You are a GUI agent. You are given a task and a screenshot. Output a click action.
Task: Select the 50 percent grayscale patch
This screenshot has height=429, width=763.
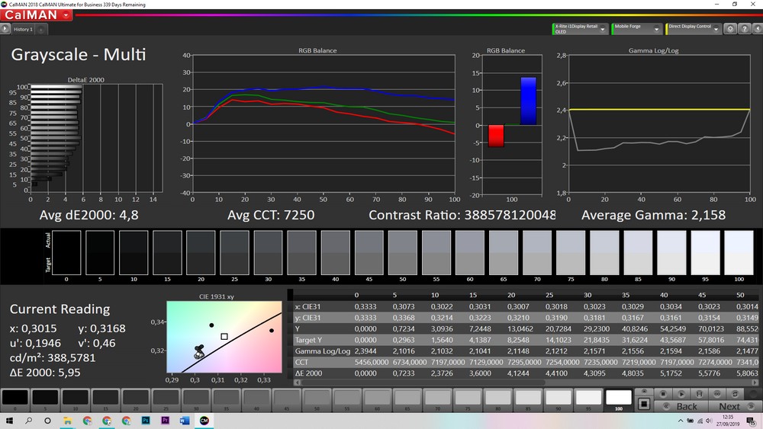317,400
